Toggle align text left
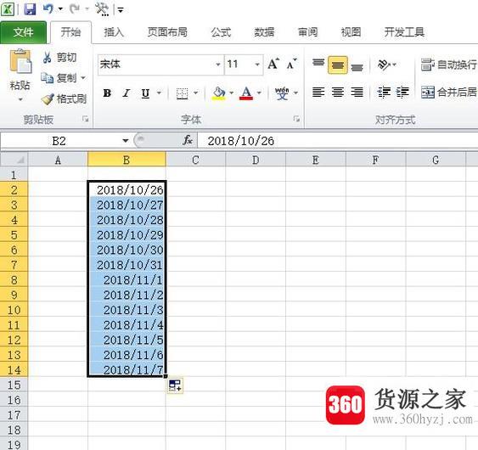The width and height of the screenshot is (478, 450). point(318,92)
